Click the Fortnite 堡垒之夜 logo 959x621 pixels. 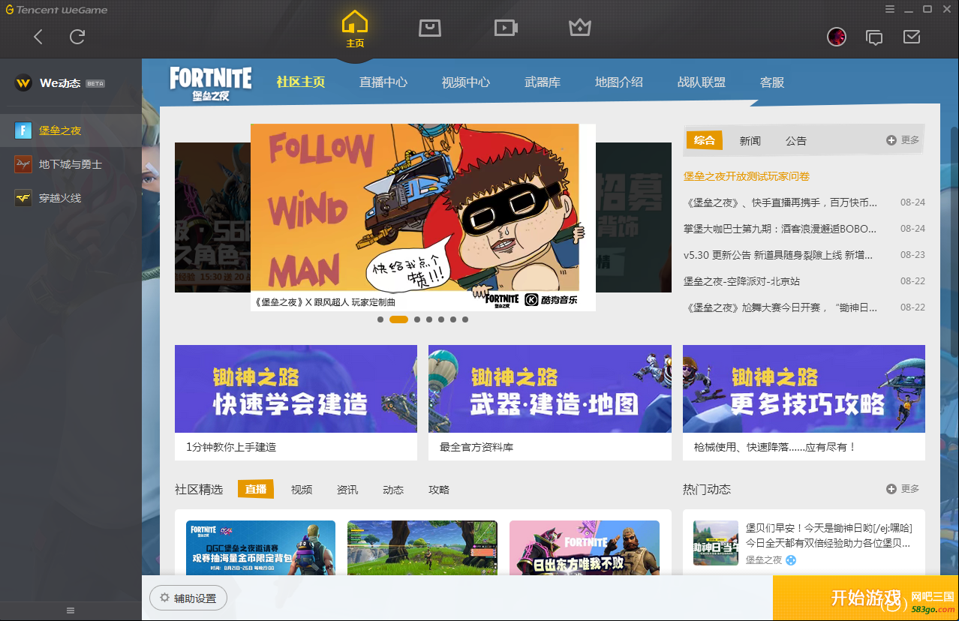coord(210,83)
